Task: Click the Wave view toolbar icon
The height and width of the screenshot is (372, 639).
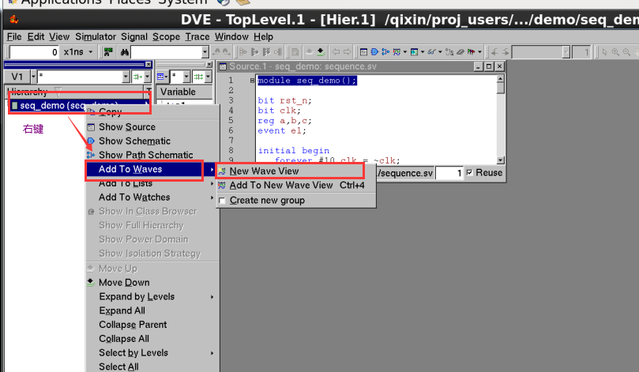Action: point(397,52)
